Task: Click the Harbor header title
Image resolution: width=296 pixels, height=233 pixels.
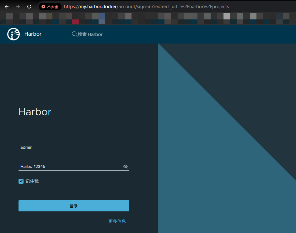Action: 33,34
